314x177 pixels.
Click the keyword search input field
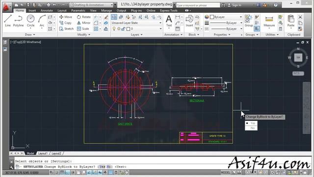tap(198, 5)
